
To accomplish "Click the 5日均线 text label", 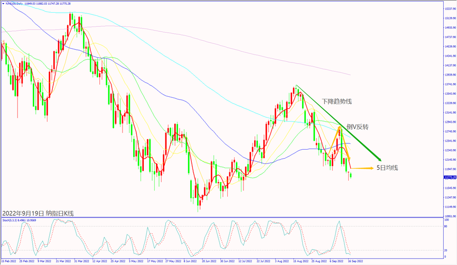I will tap(387, 168).
